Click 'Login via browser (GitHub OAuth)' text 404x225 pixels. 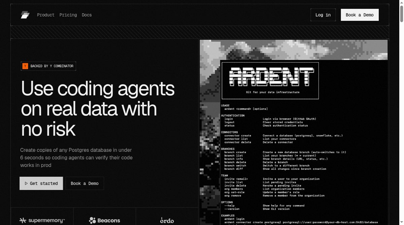[290, 119]
